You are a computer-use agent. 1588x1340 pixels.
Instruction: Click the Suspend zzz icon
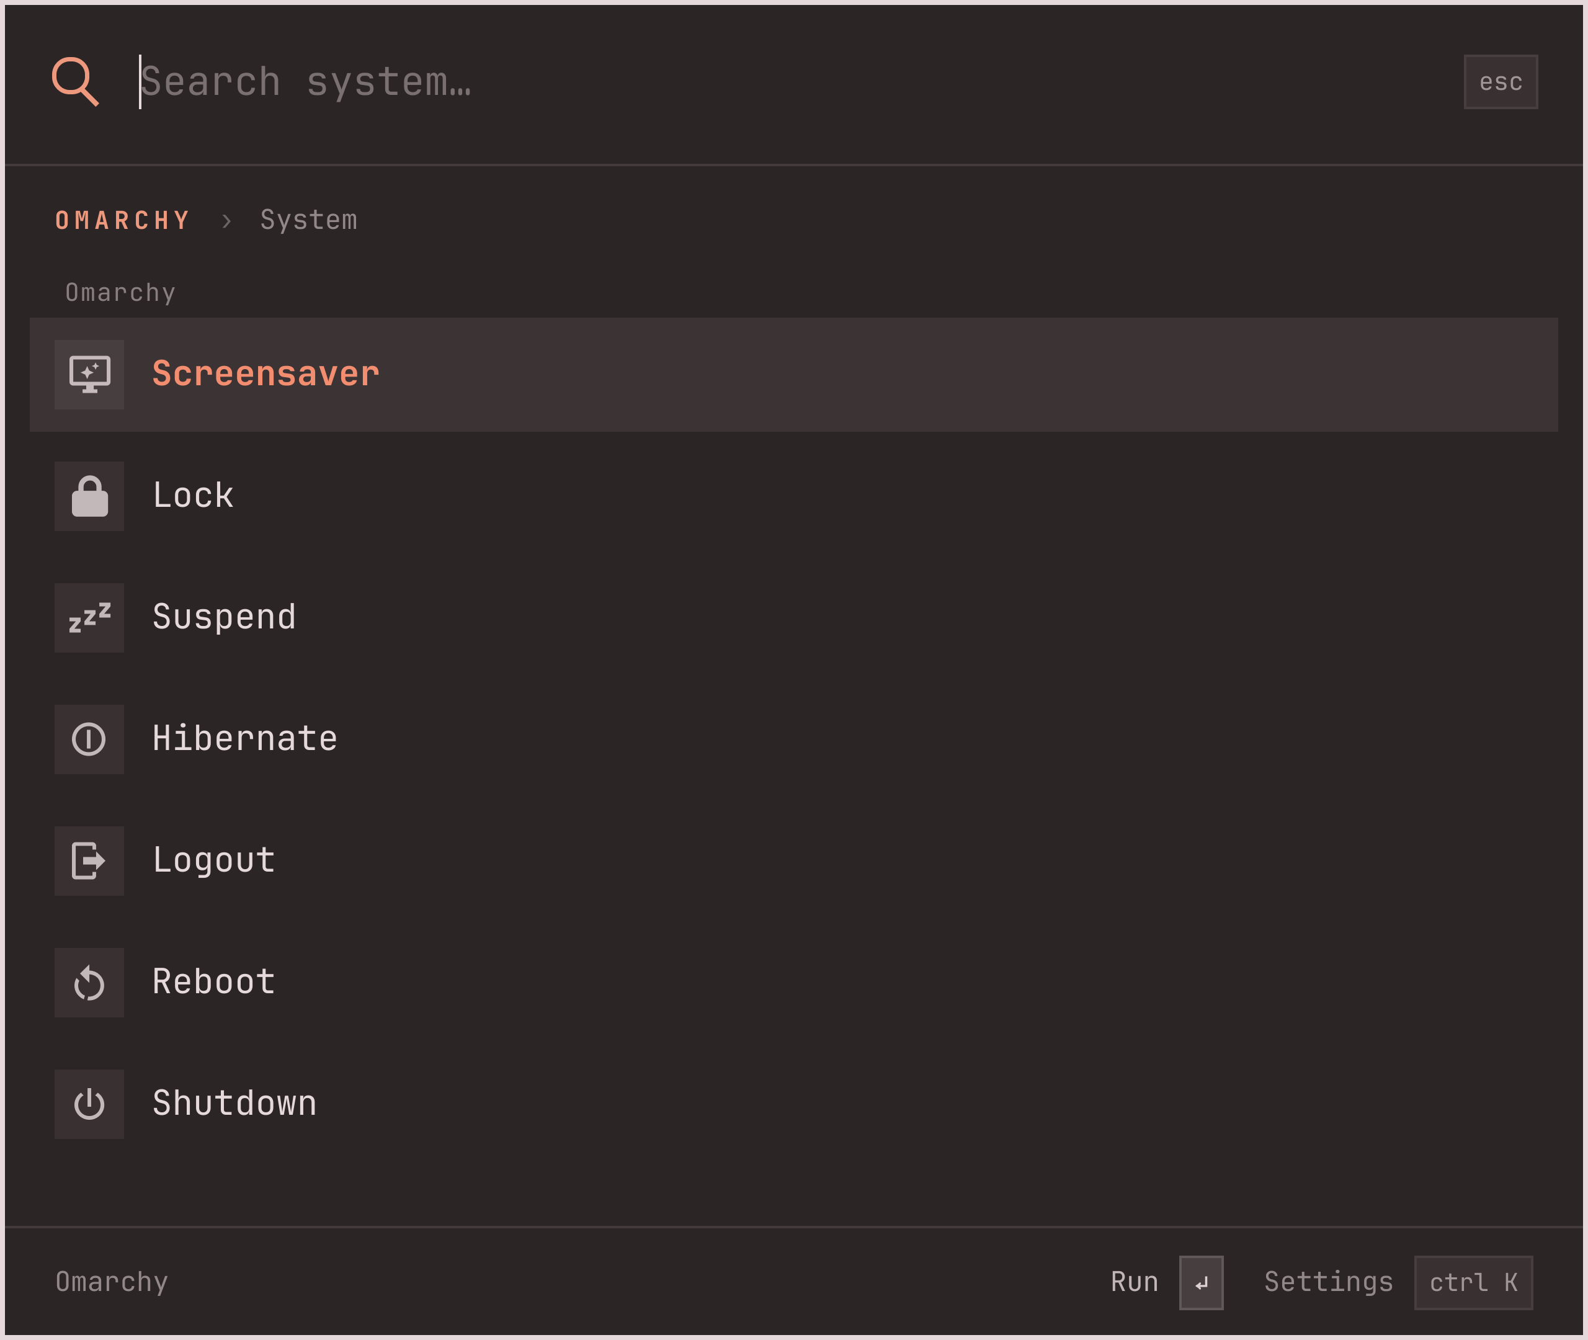coord(89,618)
